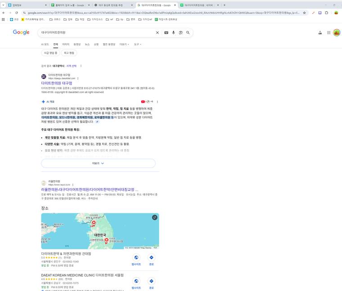342x291 pixels.
Task: Open the Chrome extensions puzzle icon
Action: pyautogui.click(x=327, y=13)
